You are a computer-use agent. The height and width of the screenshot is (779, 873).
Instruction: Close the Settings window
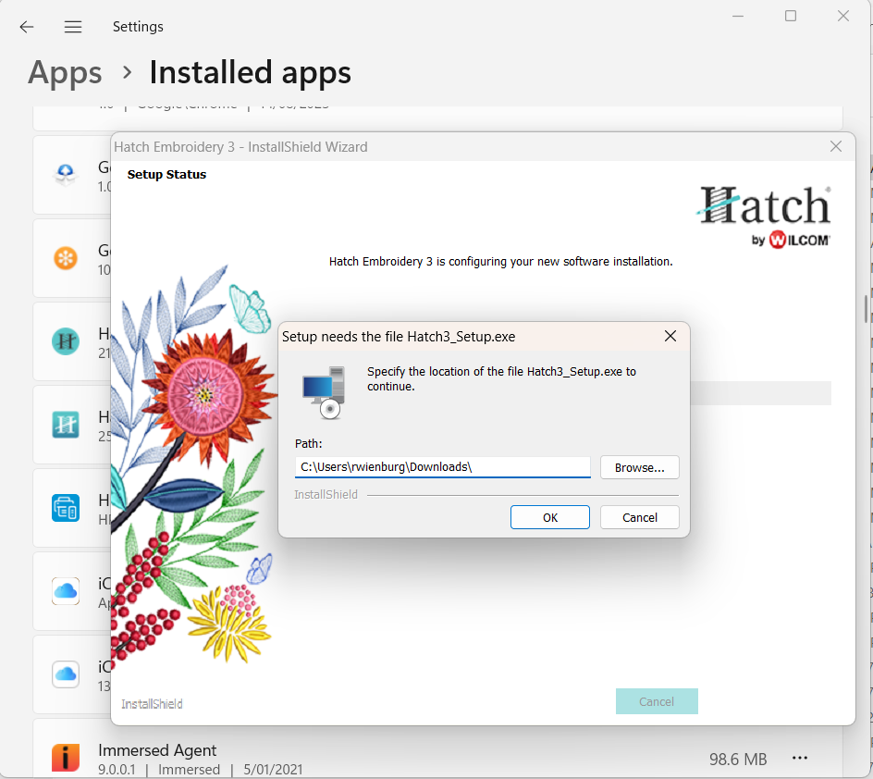pos(843,16)
